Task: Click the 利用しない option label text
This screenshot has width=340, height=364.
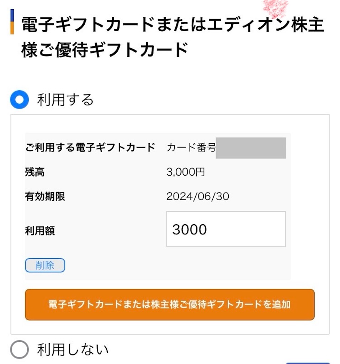Action: (73, 350)
